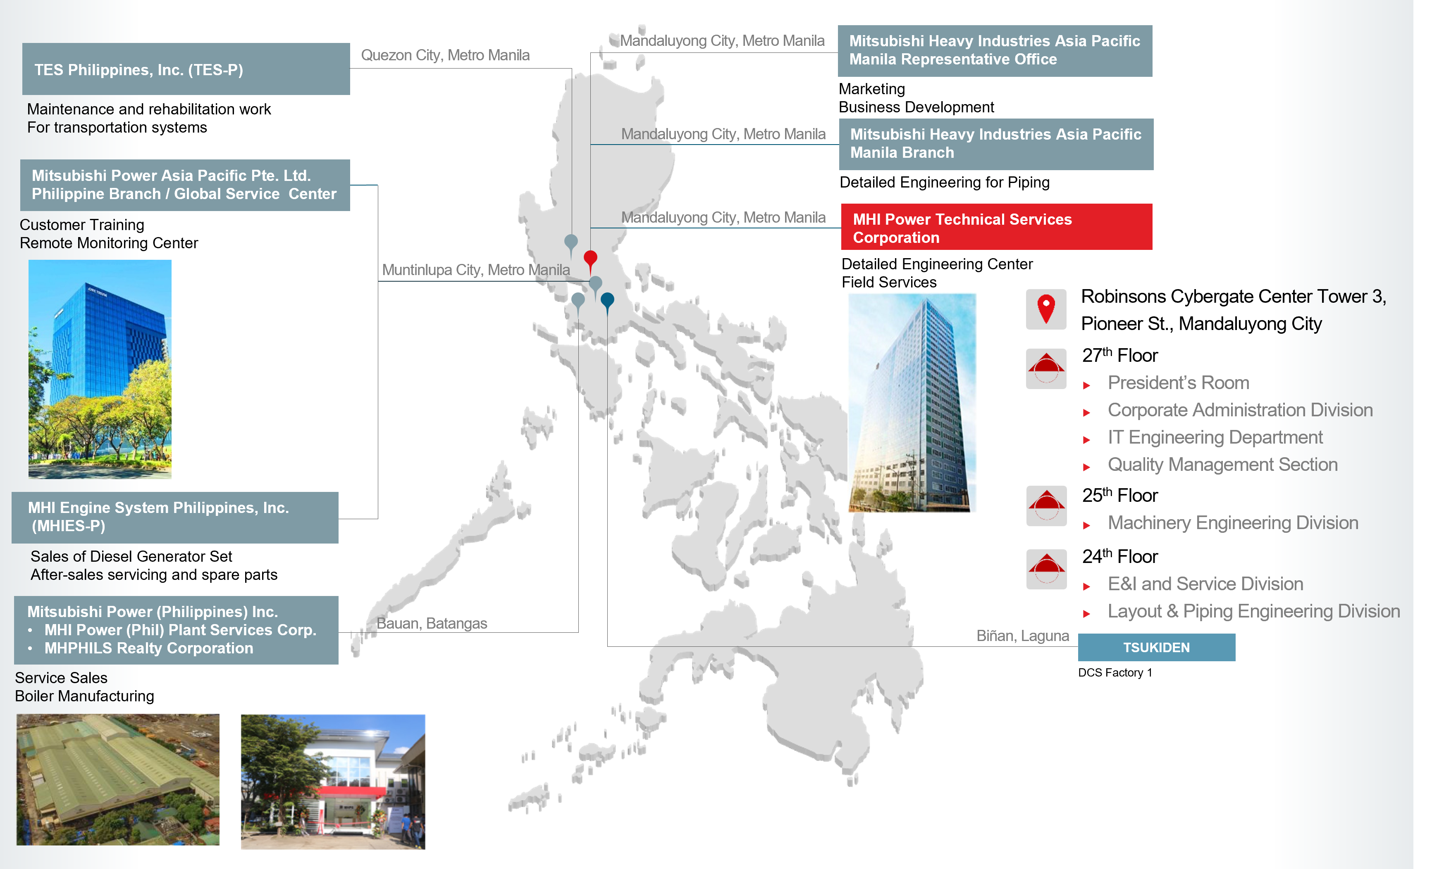
Task: Click red arrow bullet beside Machinery Engineering Division
Action: [x=1086, y=526]
